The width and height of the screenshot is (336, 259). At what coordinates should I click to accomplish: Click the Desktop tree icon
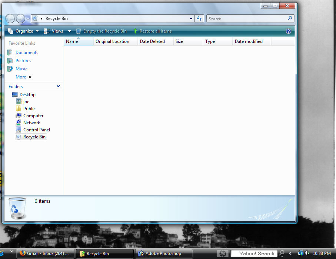click(x=15, y=95)
